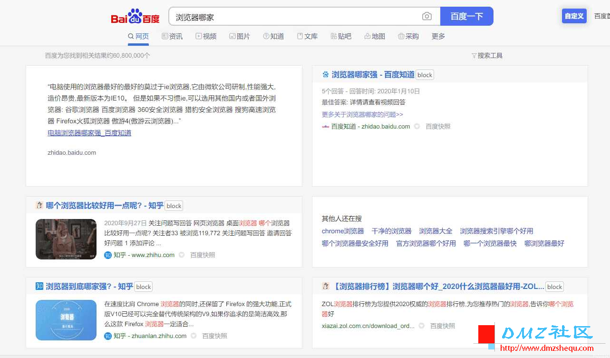Screen dimensions: 610x358
Task: Click 百度知道 - zhidao.baidu.com source link
Action: [370, 127]
